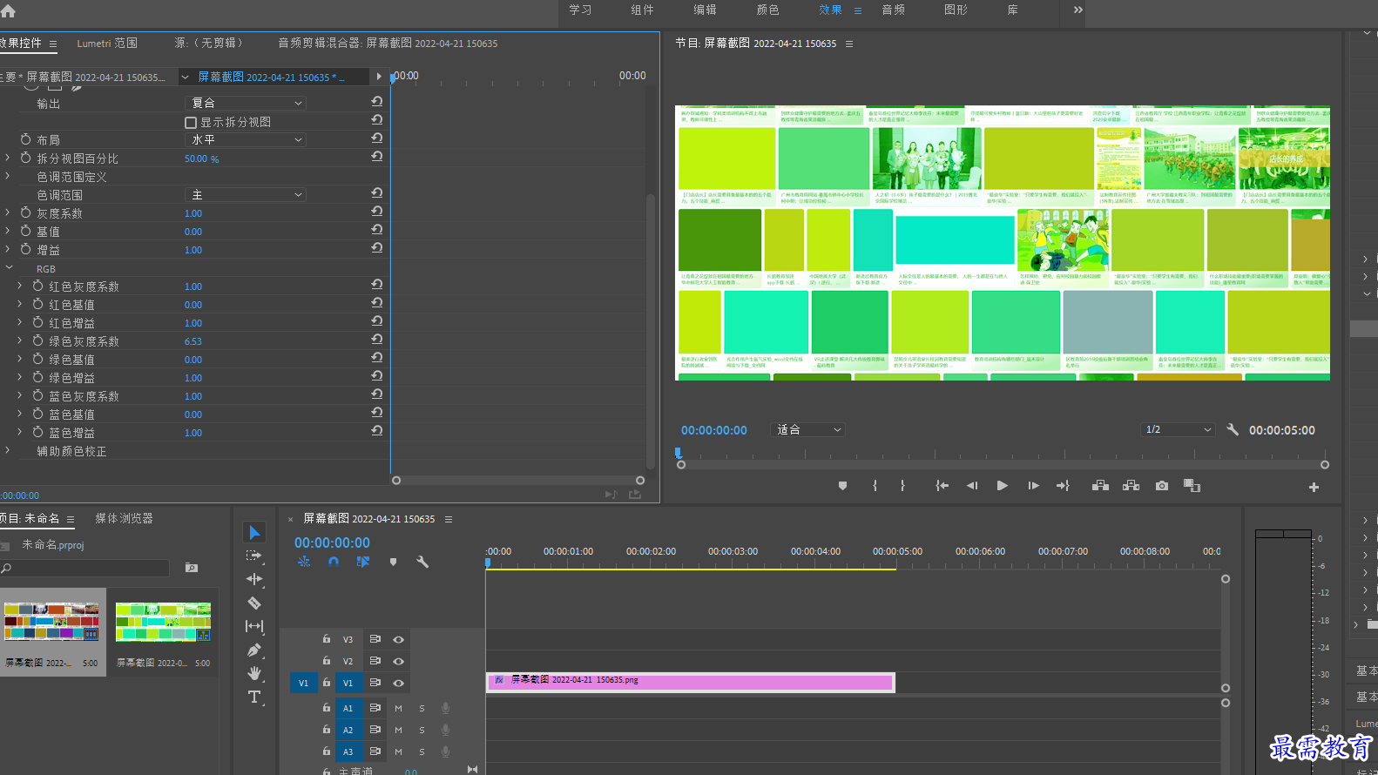Add marker in program monitor
Screen dimensions: 1378x775
click(x=842, y=486)
